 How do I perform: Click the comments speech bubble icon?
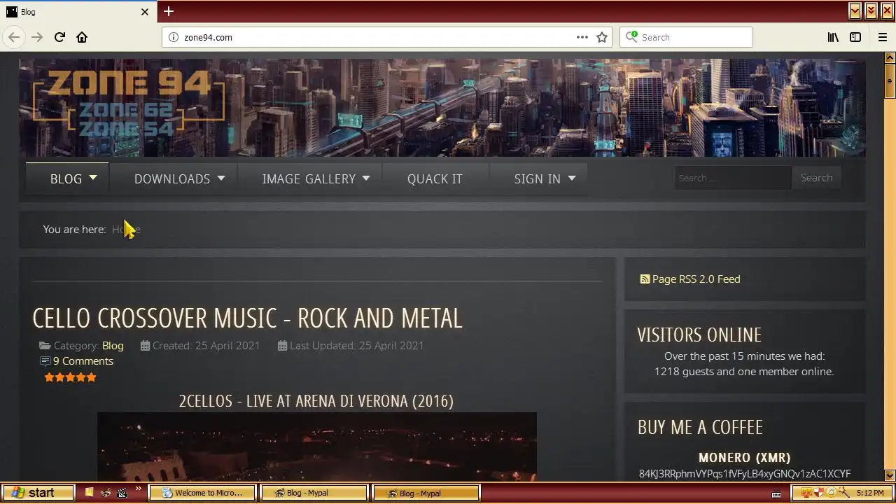(x=45, y=361)
